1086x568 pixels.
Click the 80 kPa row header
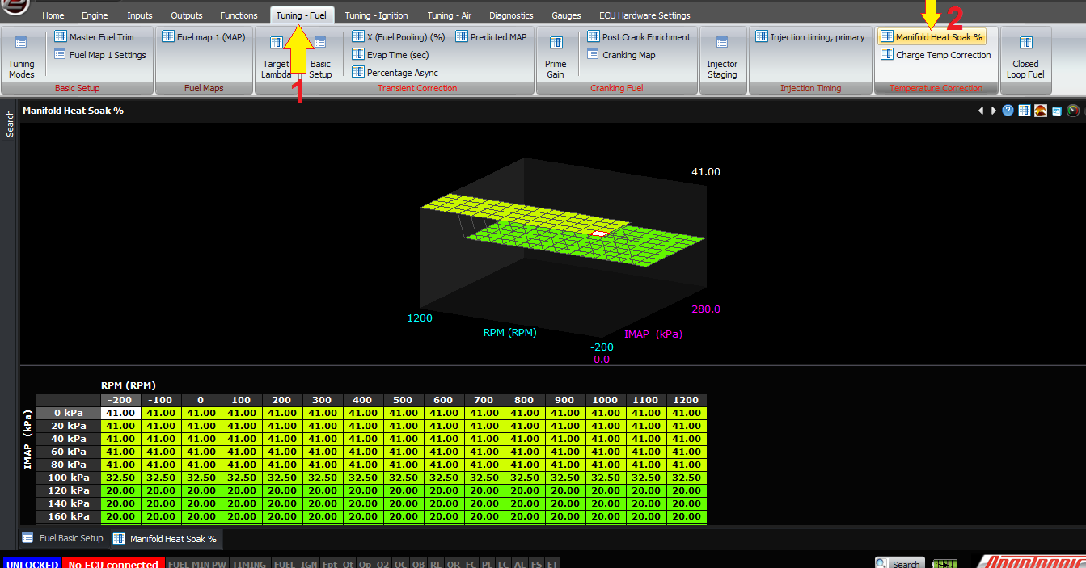tap(70, 465)
